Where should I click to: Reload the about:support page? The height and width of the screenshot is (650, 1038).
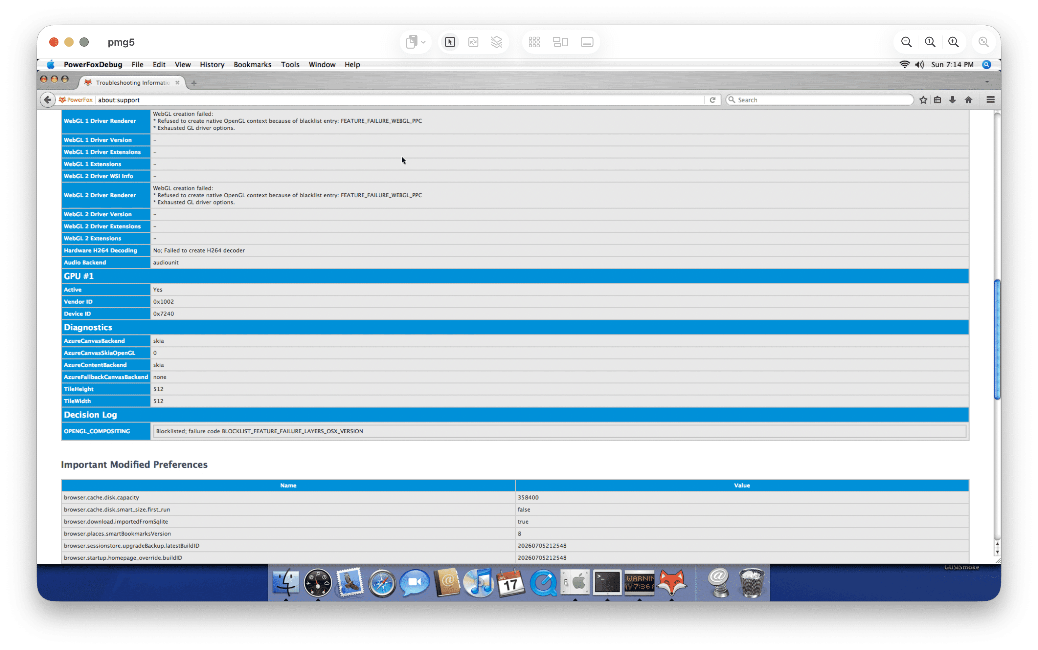pos(712,100)
